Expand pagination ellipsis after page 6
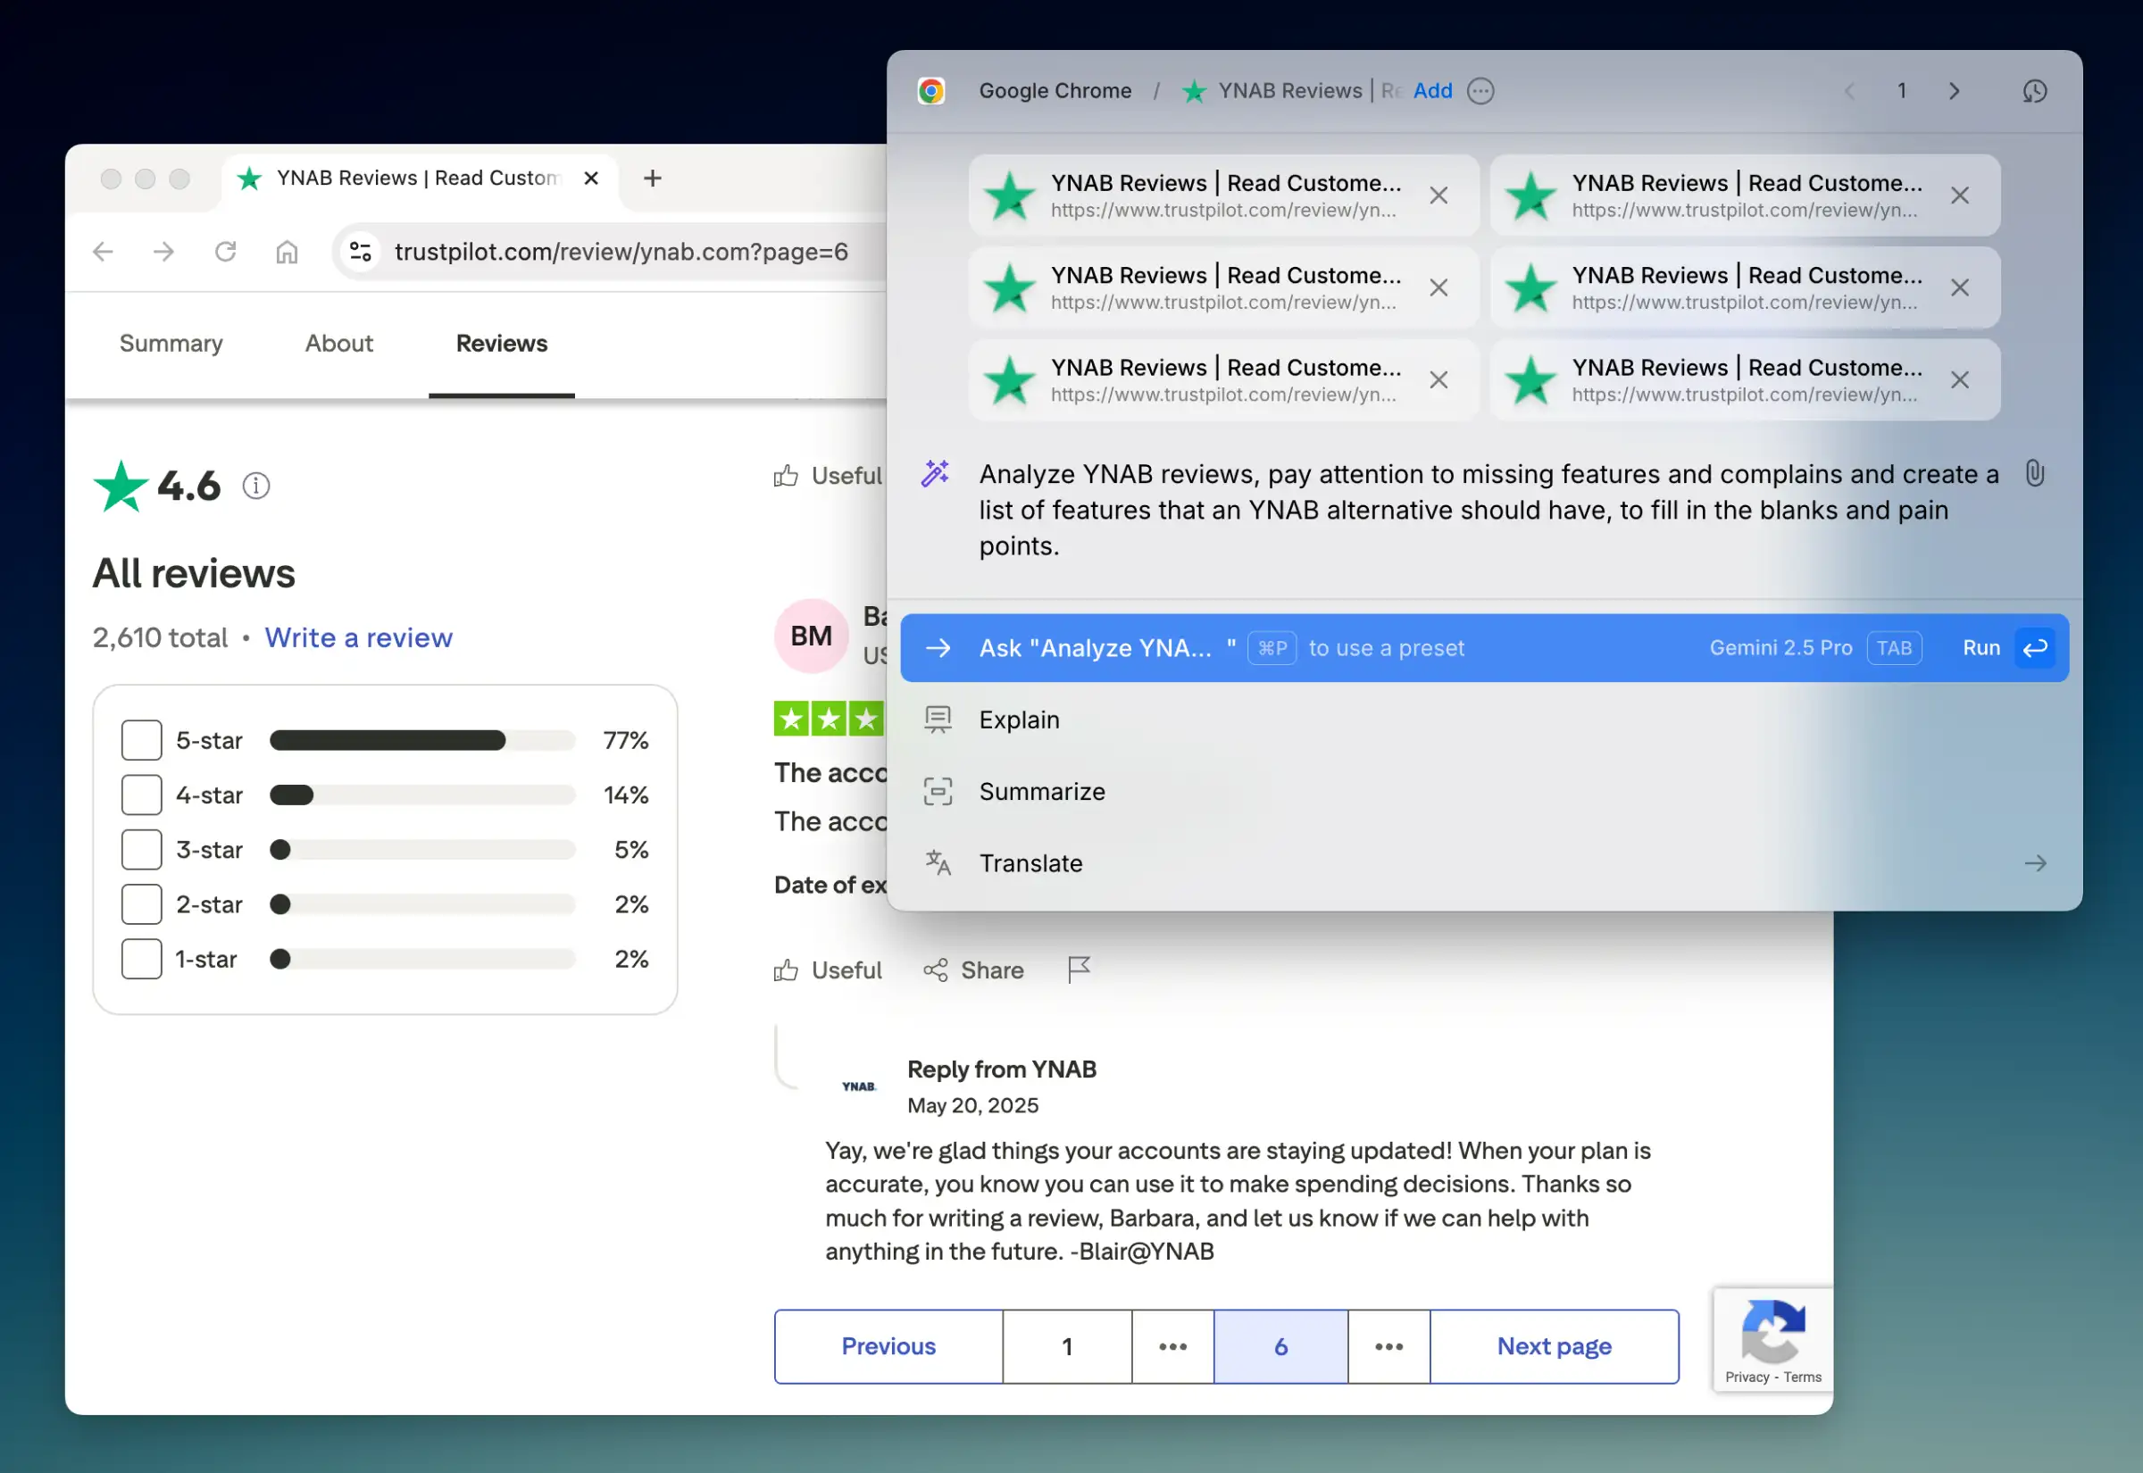2143x1473 pixels. pyautogui.click(x=1388, y=1346)
